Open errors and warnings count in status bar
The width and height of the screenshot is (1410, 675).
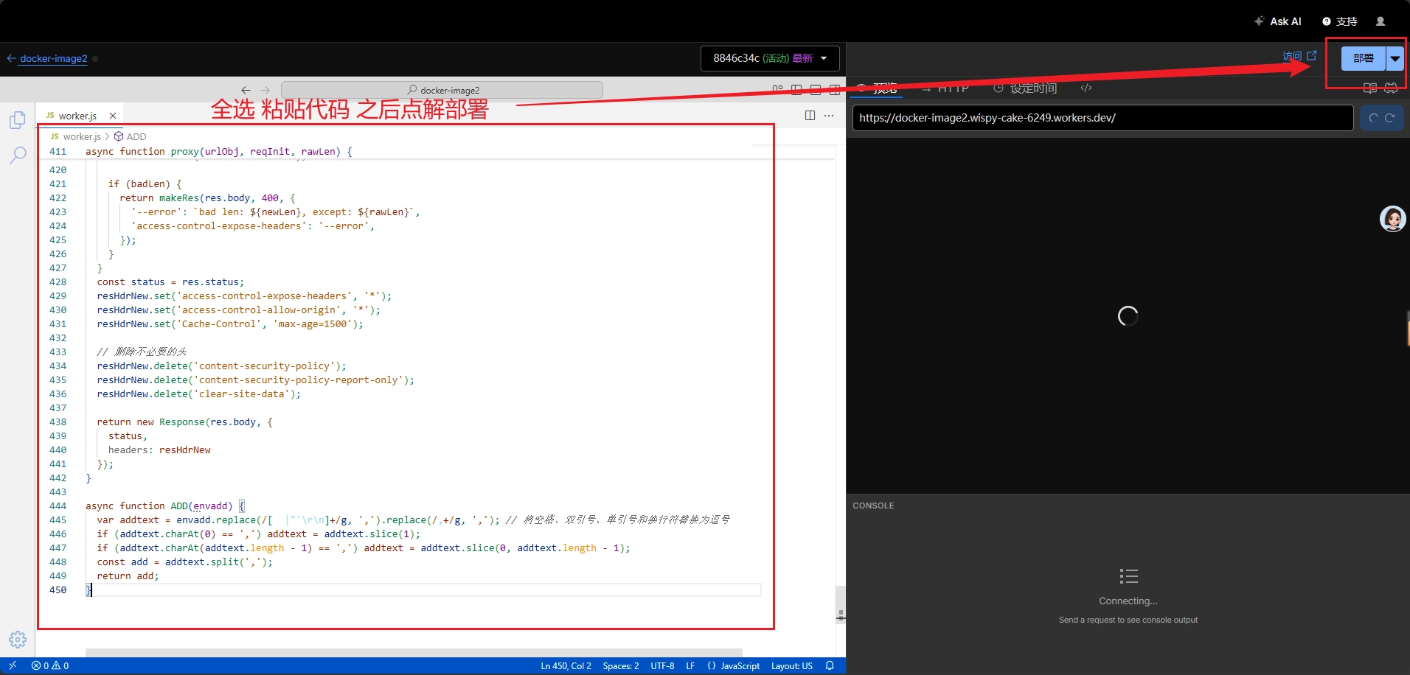[50, 665]
